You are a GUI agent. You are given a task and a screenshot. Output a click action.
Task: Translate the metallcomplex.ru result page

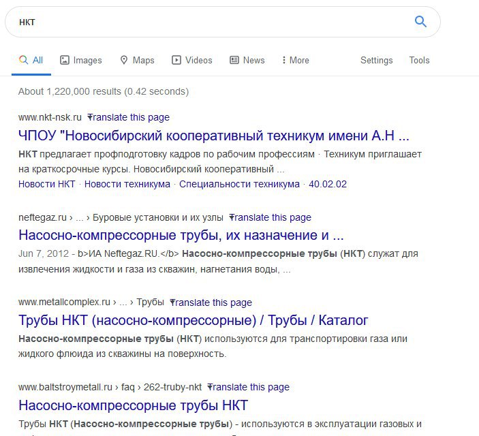click(213, 302)
